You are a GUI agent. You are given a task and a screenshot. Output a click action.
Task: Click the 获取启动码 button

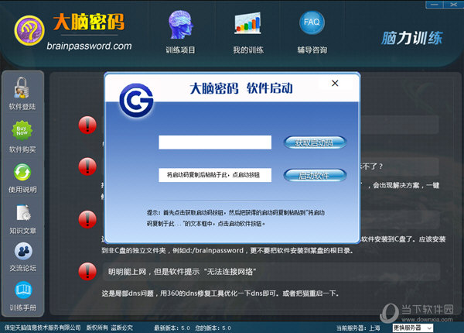coord(315,142)
